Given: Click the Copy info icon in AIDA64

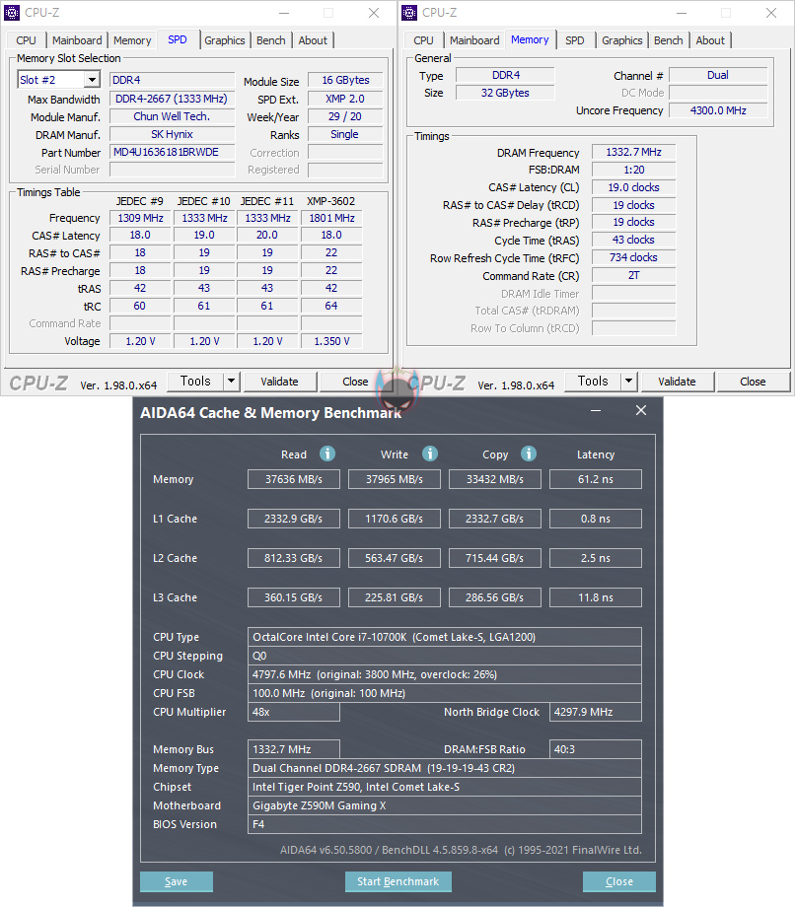Looking at the screenshot, I should point(529,453).
